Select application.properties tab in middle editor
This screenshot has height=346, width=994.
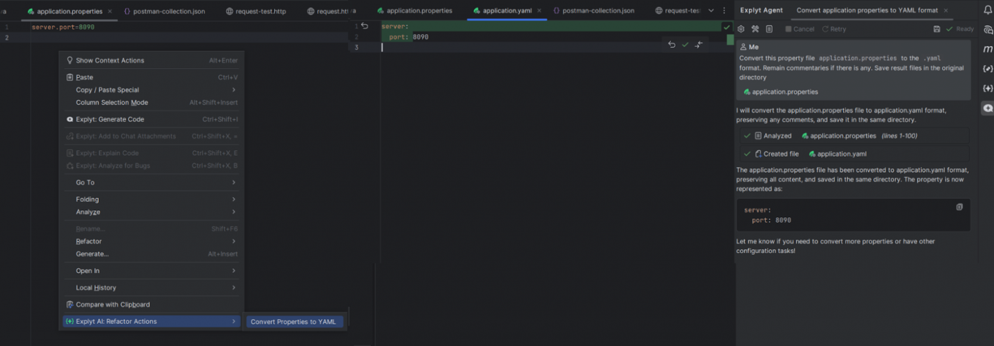(414, 11)
